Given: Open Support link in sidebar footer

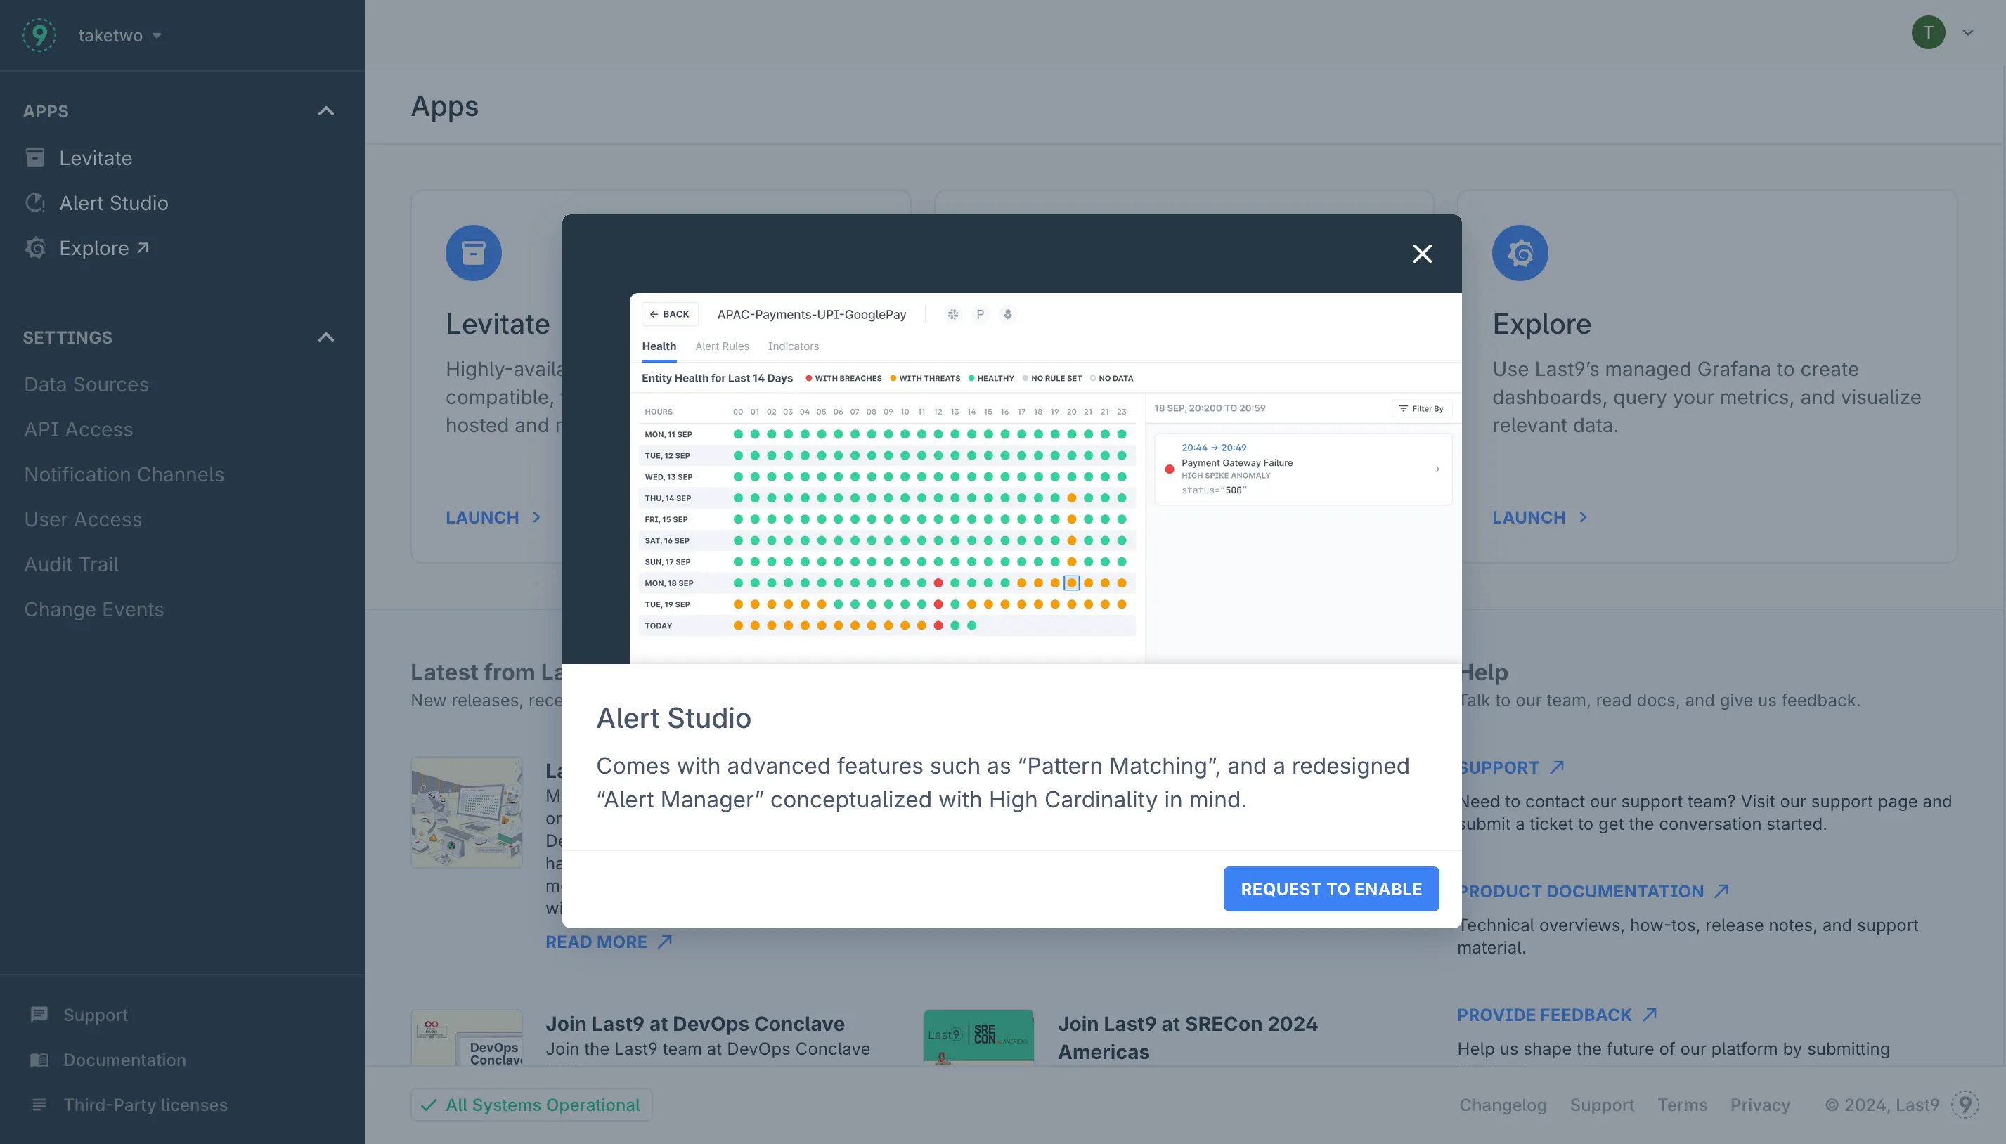Looking at the screenshot, I should tap(96, 1015).
